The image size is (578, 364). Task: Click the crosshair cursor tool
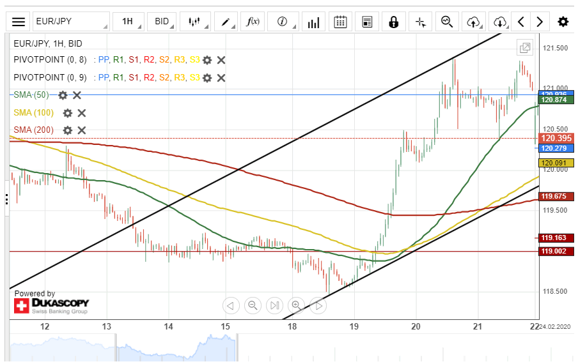point(420,22)
